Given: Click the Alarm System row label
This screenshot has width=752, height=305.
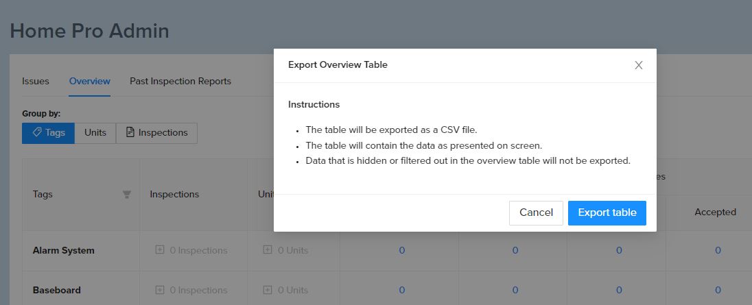Looking at the screenshot, I should (x=63, y=250).
